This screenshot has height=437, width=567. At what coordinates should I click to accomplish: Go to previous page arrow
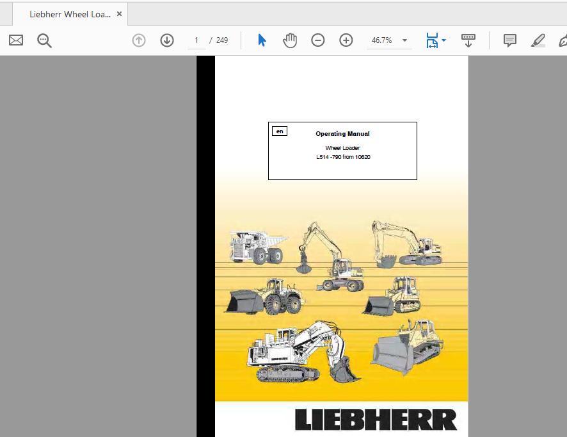139,40
